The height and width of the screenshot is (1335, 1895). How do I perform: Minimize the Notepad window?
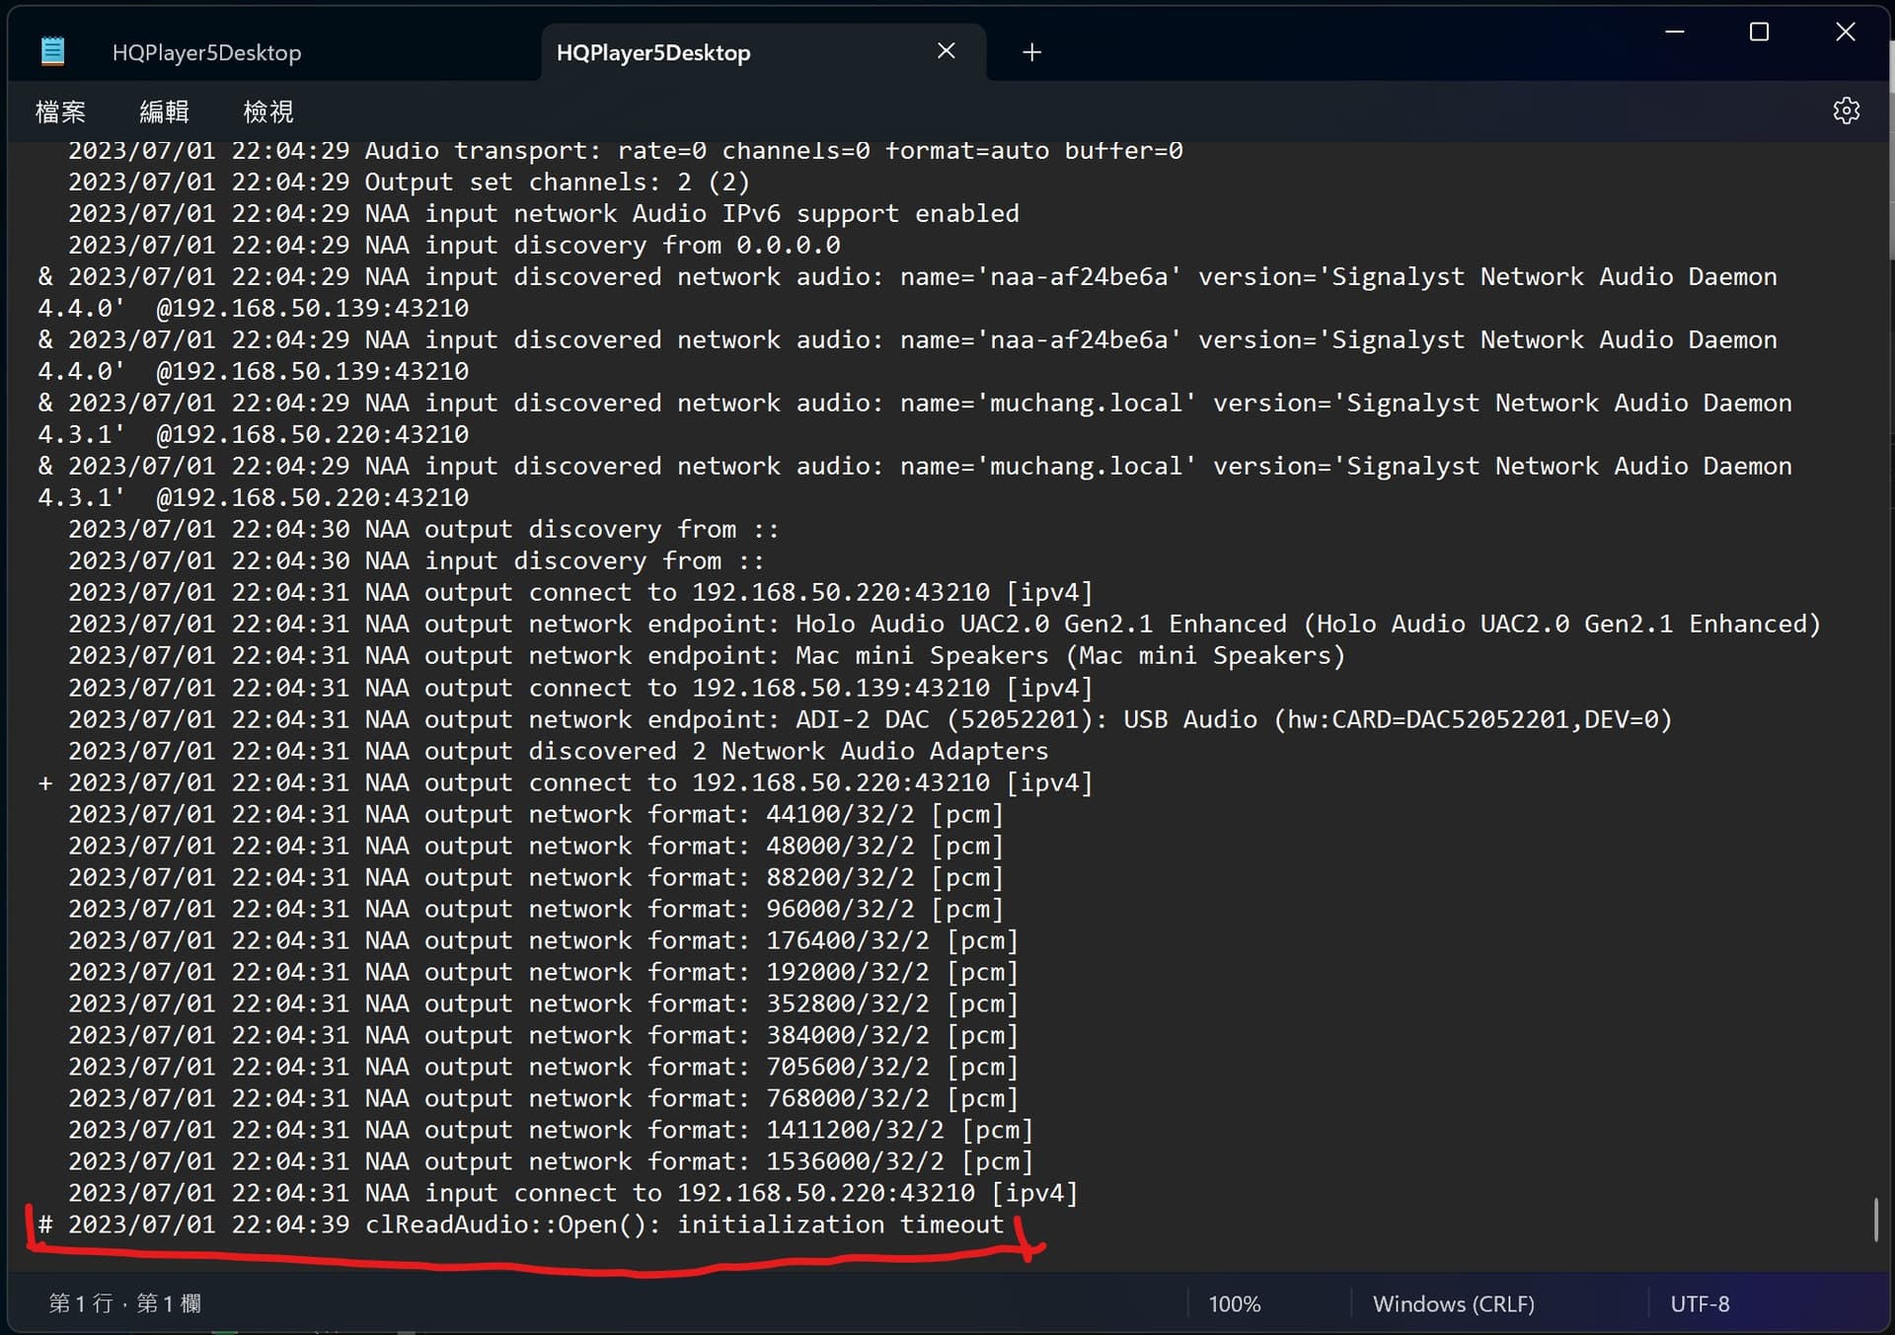pos(1674,33)
